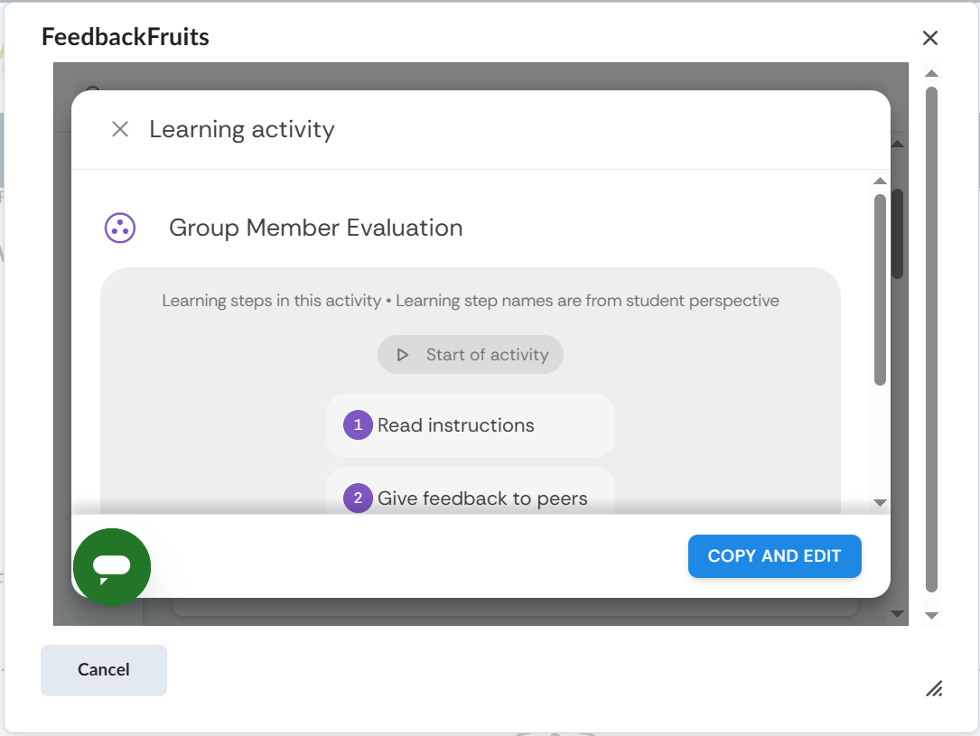The image size is (980, 736).
Task: Close the Learning activity panel
Action: pos(120,129)
